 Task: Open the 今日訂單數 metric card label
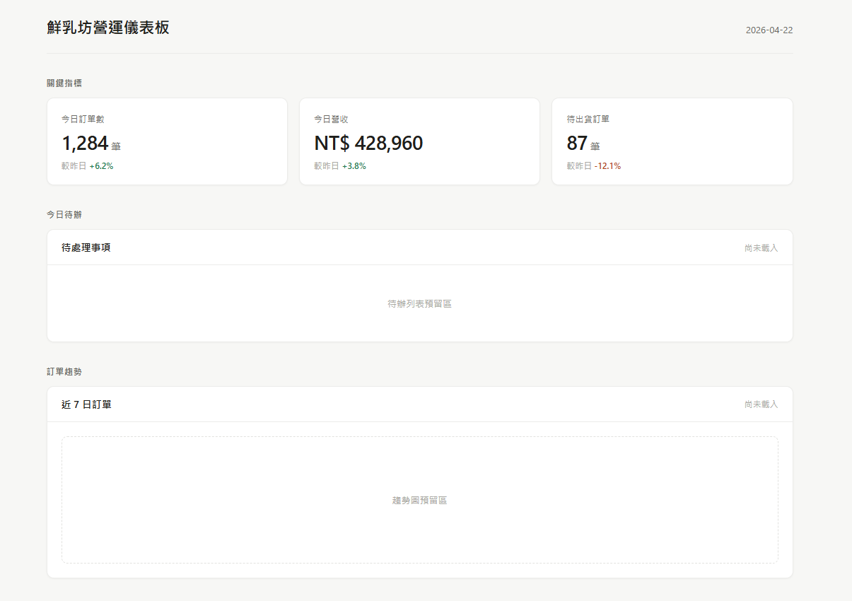tap(83, 119)
